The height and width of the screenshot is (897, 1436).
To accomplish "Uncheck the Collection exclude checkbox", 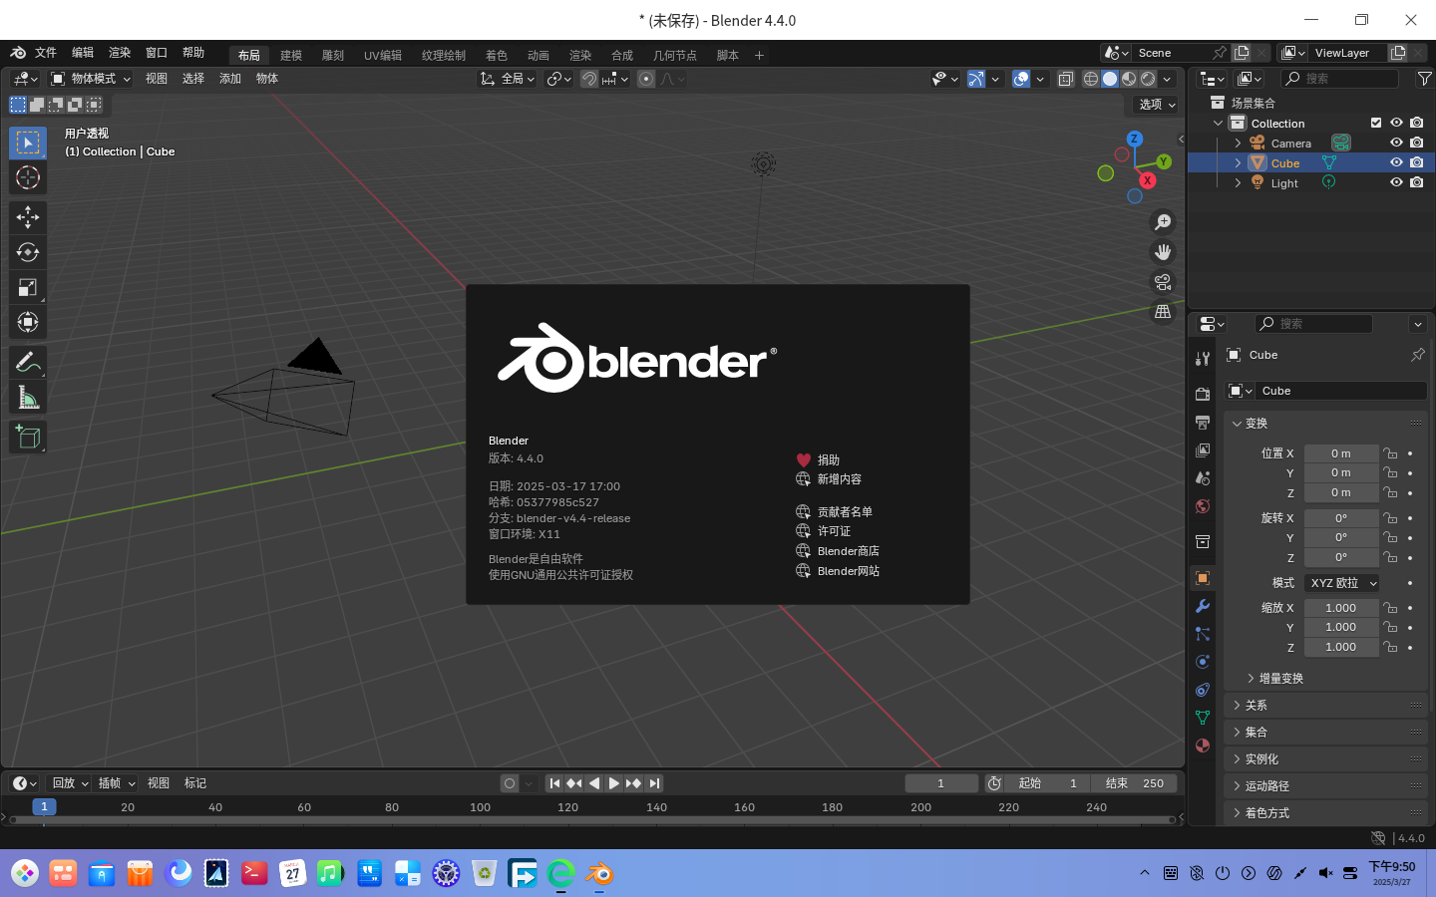I will 1376,123.
